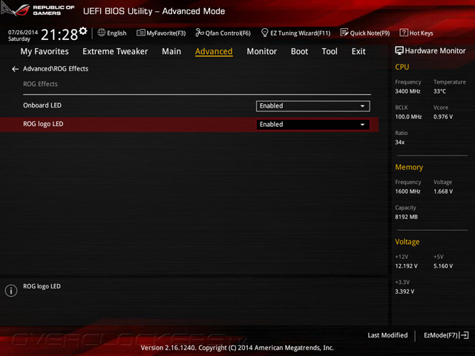Click the CPU temperature value 33°C
475x356 pixels.
439,91
